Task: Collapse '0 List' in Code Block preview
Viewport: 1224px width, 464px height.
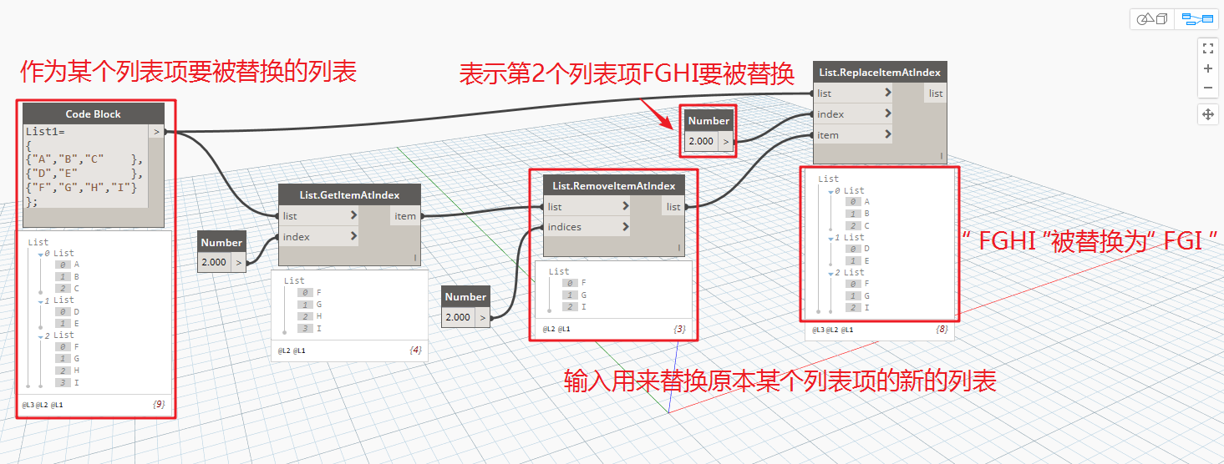Action: [40, 254]
